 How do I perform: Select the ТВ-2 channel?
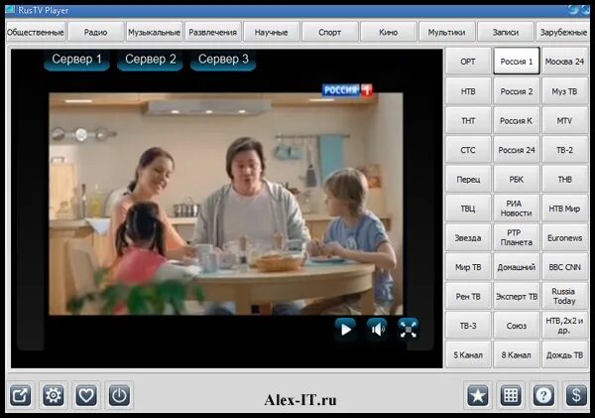click(564, 150)
